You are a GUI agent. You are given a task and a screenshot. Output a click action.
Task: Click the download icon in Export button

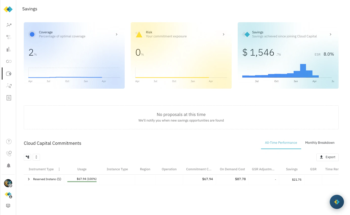pos(321,157)
